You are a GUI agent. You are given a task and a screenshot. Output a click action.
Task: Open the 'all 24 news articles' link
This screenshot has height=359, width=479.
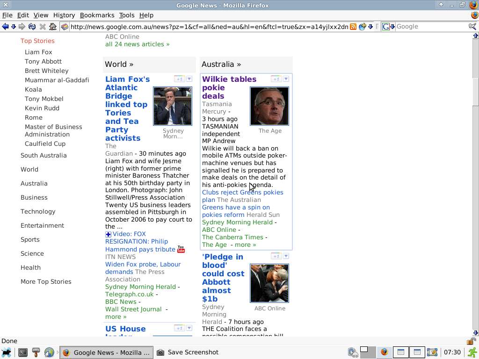[137, 44]
